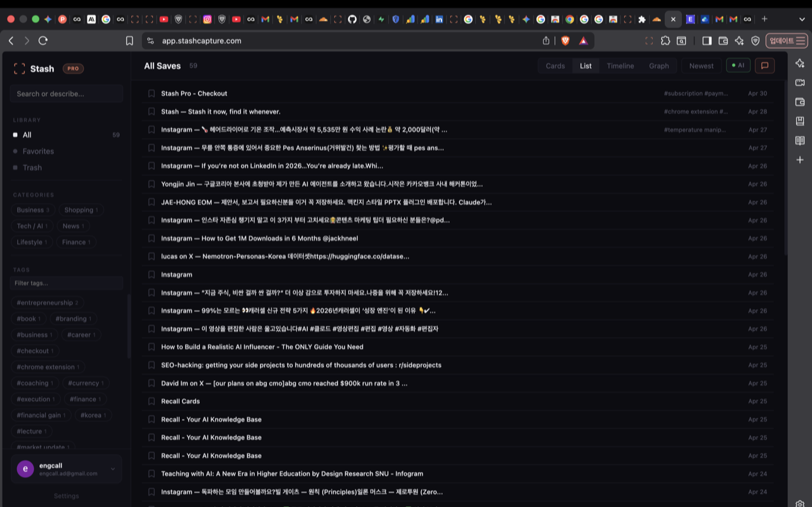
Task: Filter by Shopping category
Action: 81,210
